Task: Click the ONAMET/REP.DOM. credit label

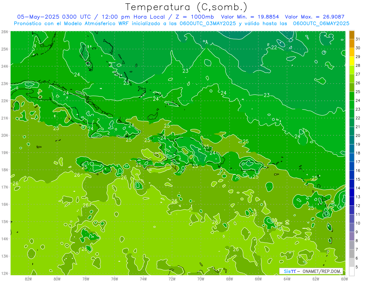Action: [x=322, y=271]
